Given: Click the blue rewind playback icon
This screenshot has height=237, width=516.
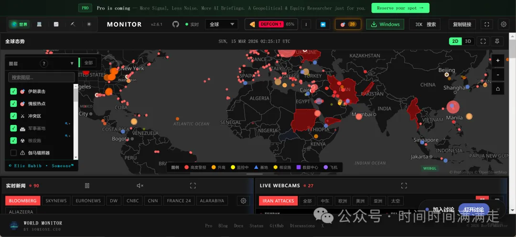Looking at the screenshot, I should 323,24.
